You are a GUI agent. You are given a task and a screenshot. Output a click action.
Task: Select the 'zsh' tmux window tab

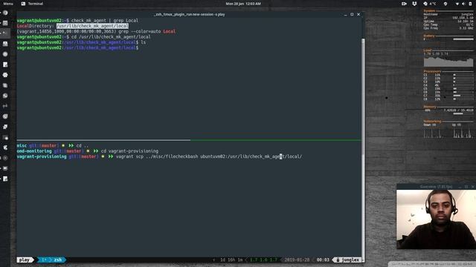(x=58, y=260)
